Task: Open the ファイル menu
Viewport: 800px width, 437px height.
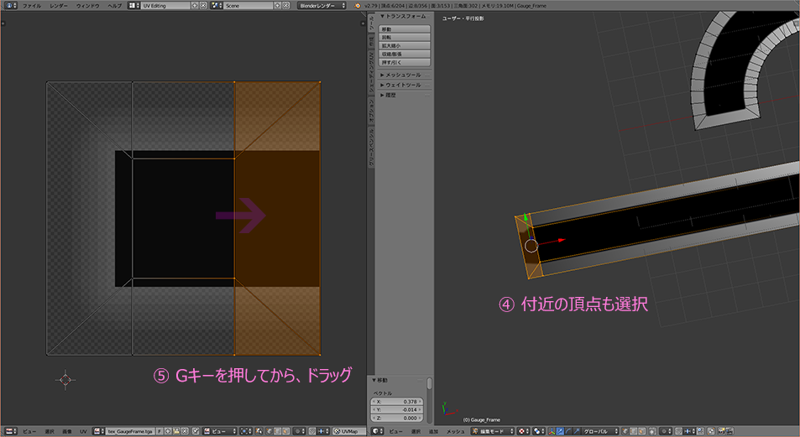Action: pyautogui.click(x=32, y=6)
